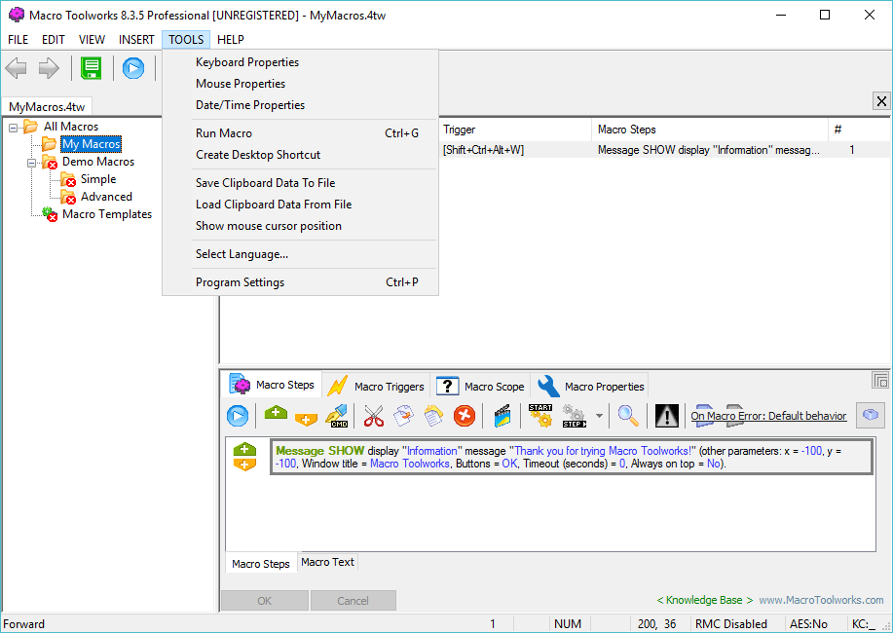This screenshot has width=893, height=633.
Task: Click the red Delete step icon
Action: tap(465, 416)
